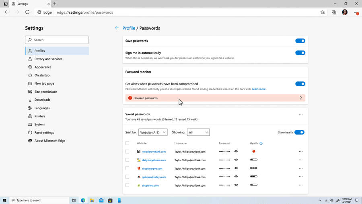Toggle the compromised password alerts switch

(x=300, y=84)
